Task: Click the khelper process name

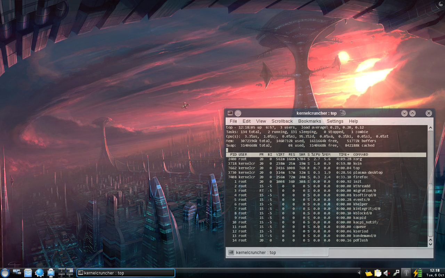Action: tap(361, 204)
